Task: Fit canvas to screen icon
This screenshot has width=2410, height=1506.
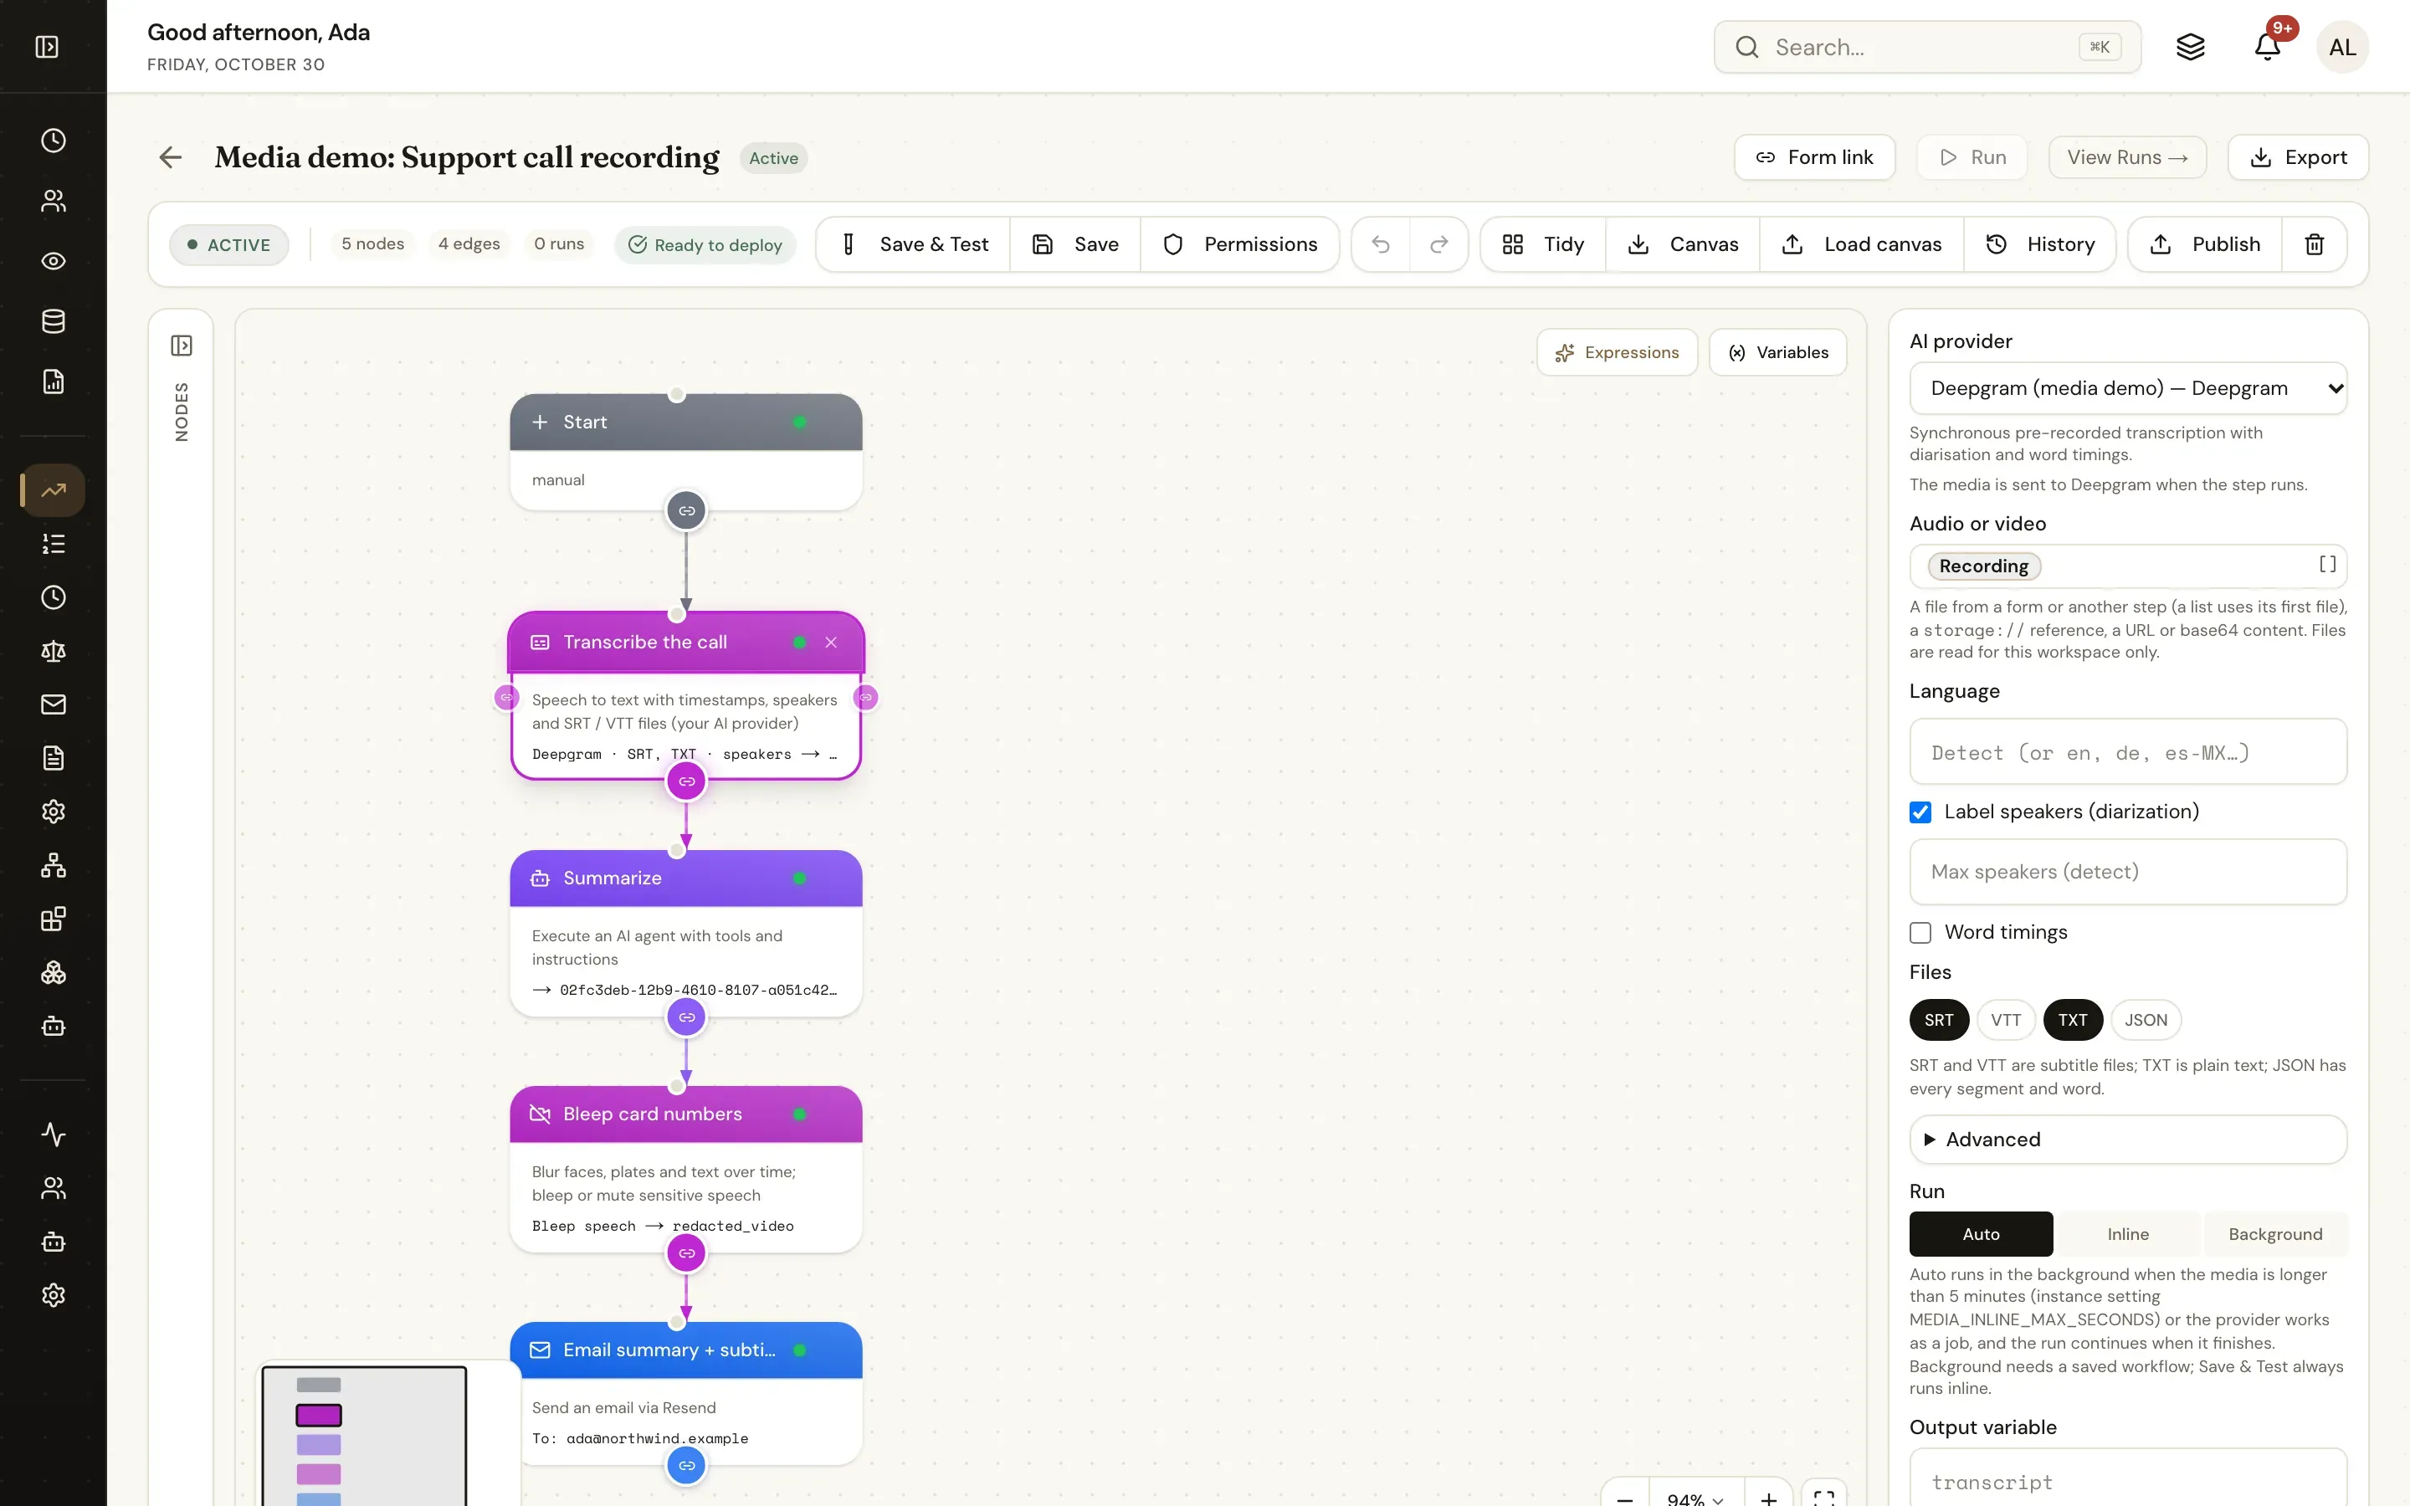Action: point(1823,1498)
